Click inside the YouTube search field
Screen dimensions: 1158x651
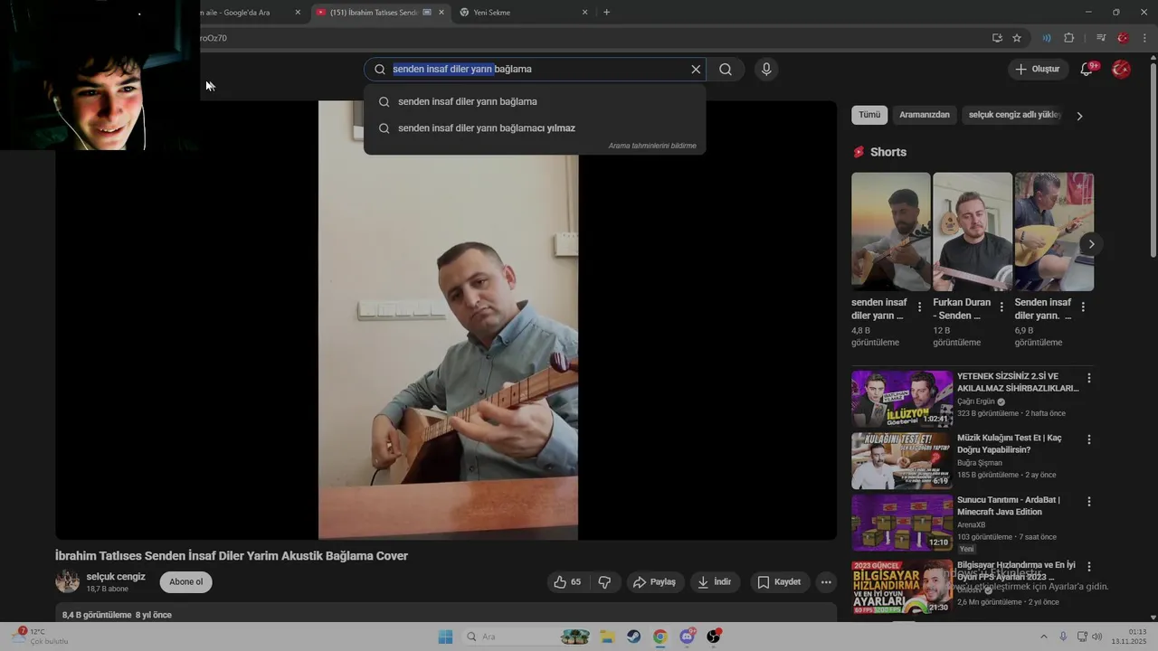click(x=535, y=70)
